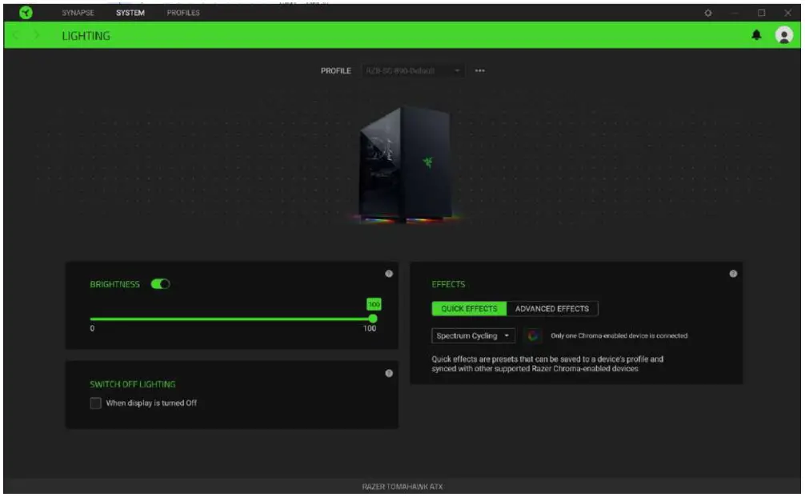The height and width of the screenshot is (497, 805).
Task: Click the Razer Tomahawk ATX device bar
Action: pyautogui.click(x=402, y=487)
